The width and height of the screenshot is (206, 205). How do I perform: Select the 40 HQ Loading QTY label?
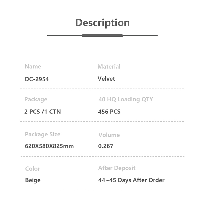coord(126,100)
